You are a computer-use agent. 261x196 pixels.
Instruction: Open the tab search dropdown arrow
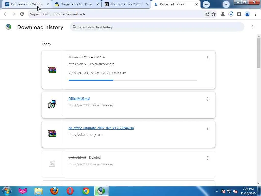tap(226, 4)
